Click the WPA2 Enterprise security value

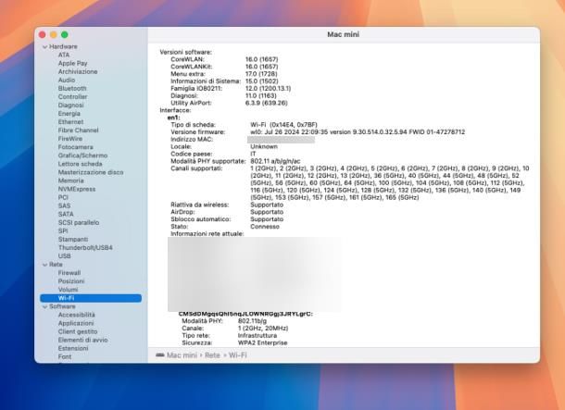pyautogui.click(x=263, y=342)
